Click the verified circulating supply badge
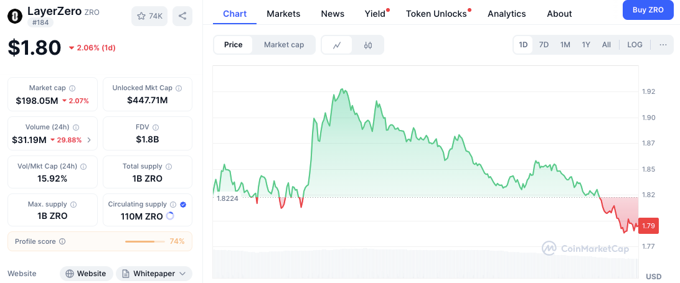 point(183,205)
